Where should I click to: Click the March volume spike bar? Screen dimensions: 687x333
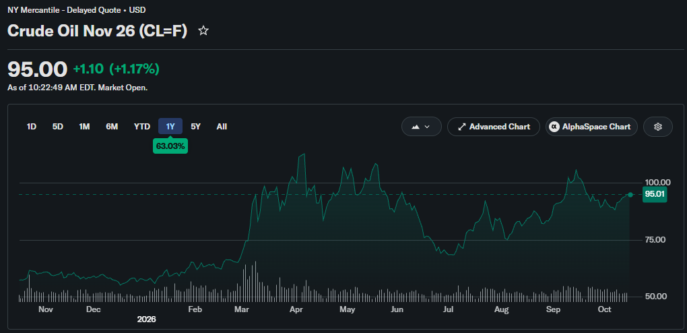[x=255, y=281]
